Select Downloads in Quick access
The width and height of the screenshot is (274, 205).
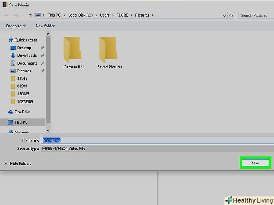tap(27, 56)
